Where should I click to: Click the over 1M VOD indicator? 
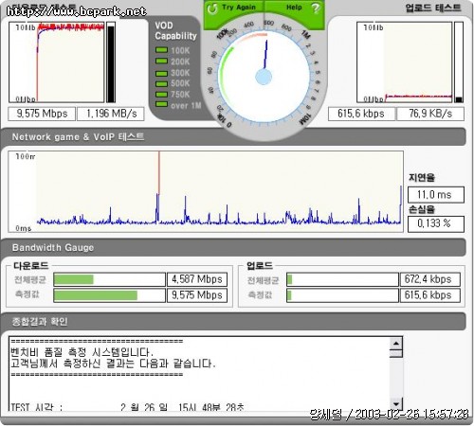(161, 104)
